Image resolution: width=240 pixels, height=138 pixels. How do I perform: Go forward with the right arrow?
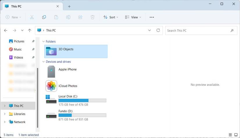(x=14, y=31)
